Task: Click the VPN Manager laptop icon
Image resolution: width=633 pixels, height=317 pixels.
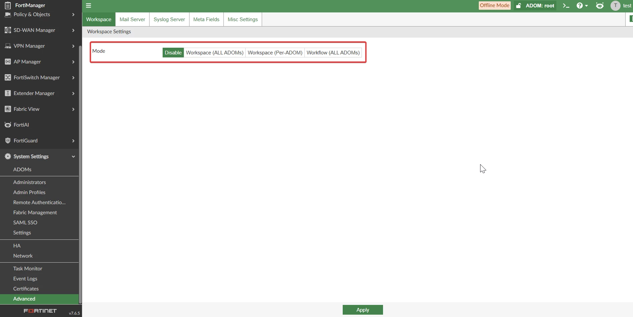Action: [x=8, y=46]
